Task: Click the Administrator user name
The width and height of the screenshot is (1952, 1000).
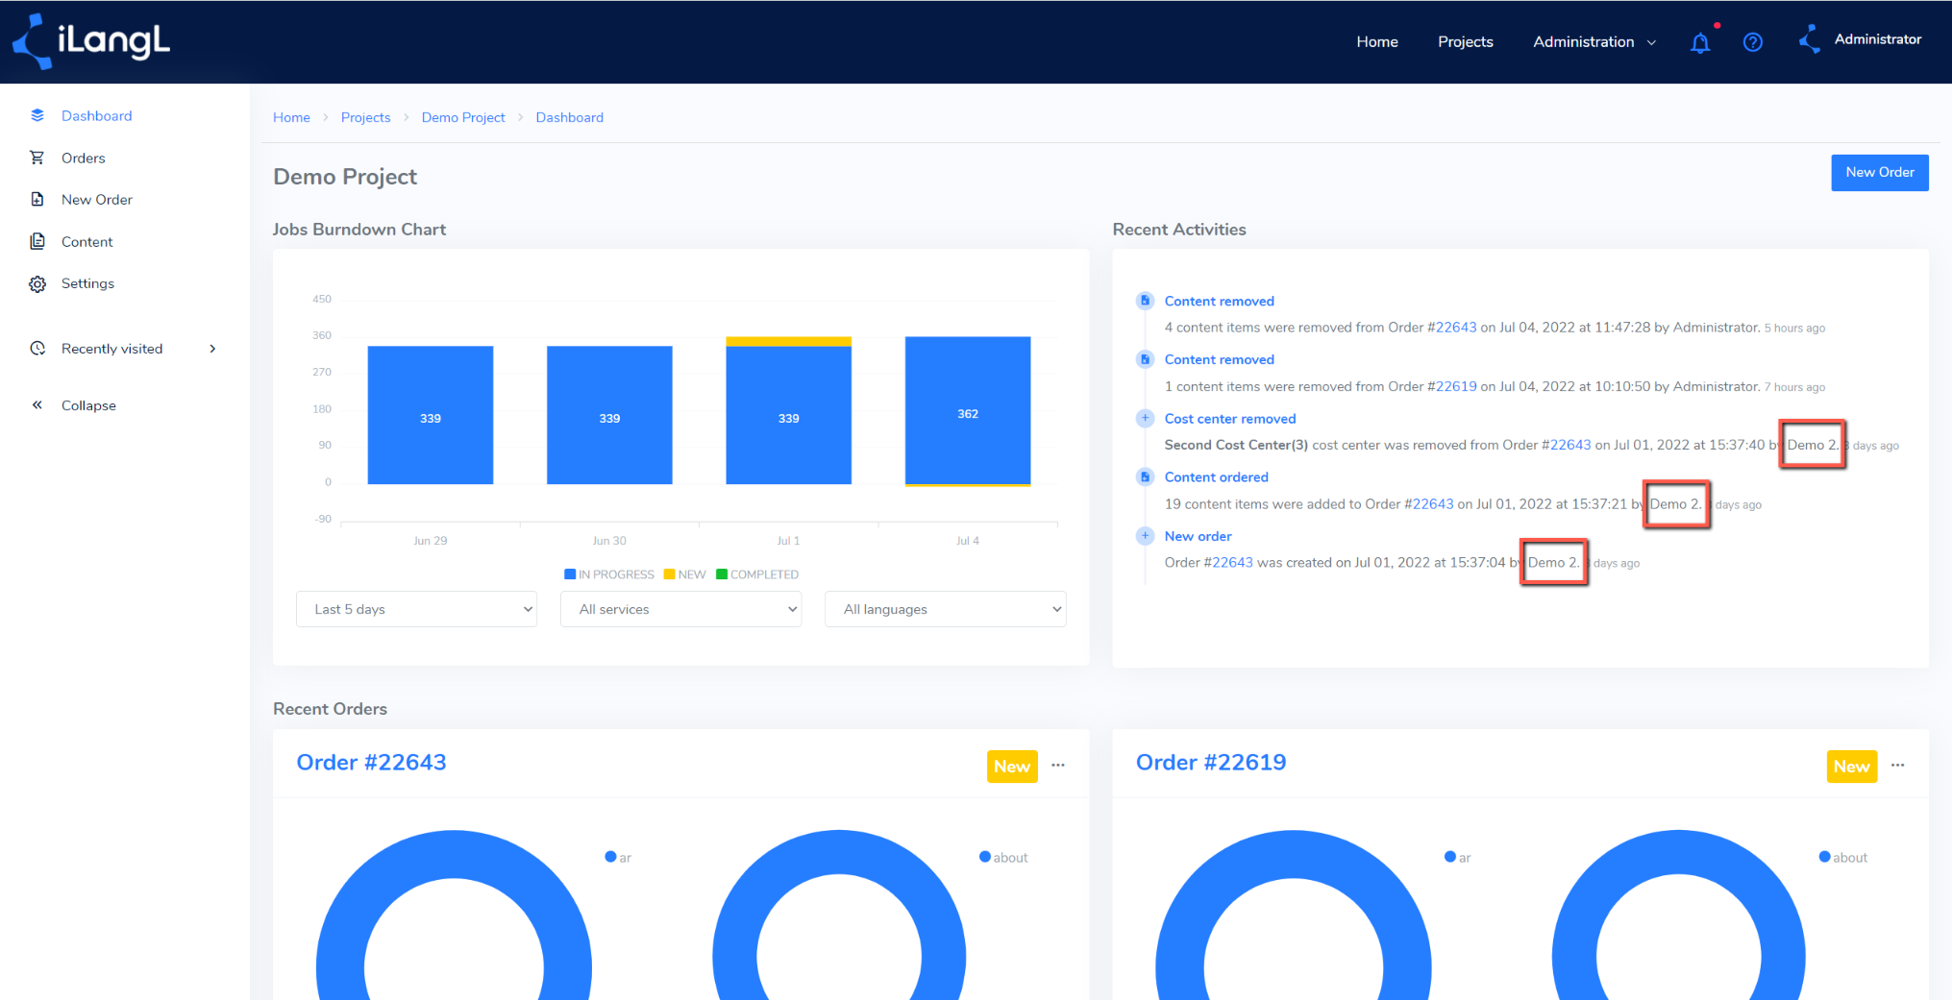Action: [x=1877, y=39]
